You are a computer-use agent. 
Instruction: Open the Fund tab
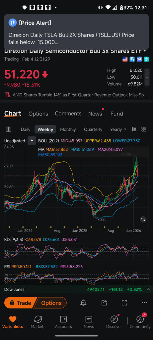click(x=116, y=114)
